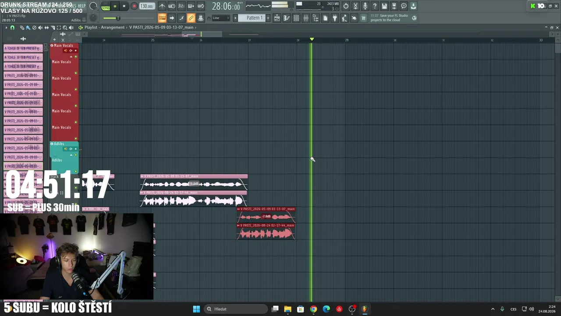The height and width of the screenshot is (316, 561).
Task: Click the tempo field showing 130.000
Action: tap(146, 7)
